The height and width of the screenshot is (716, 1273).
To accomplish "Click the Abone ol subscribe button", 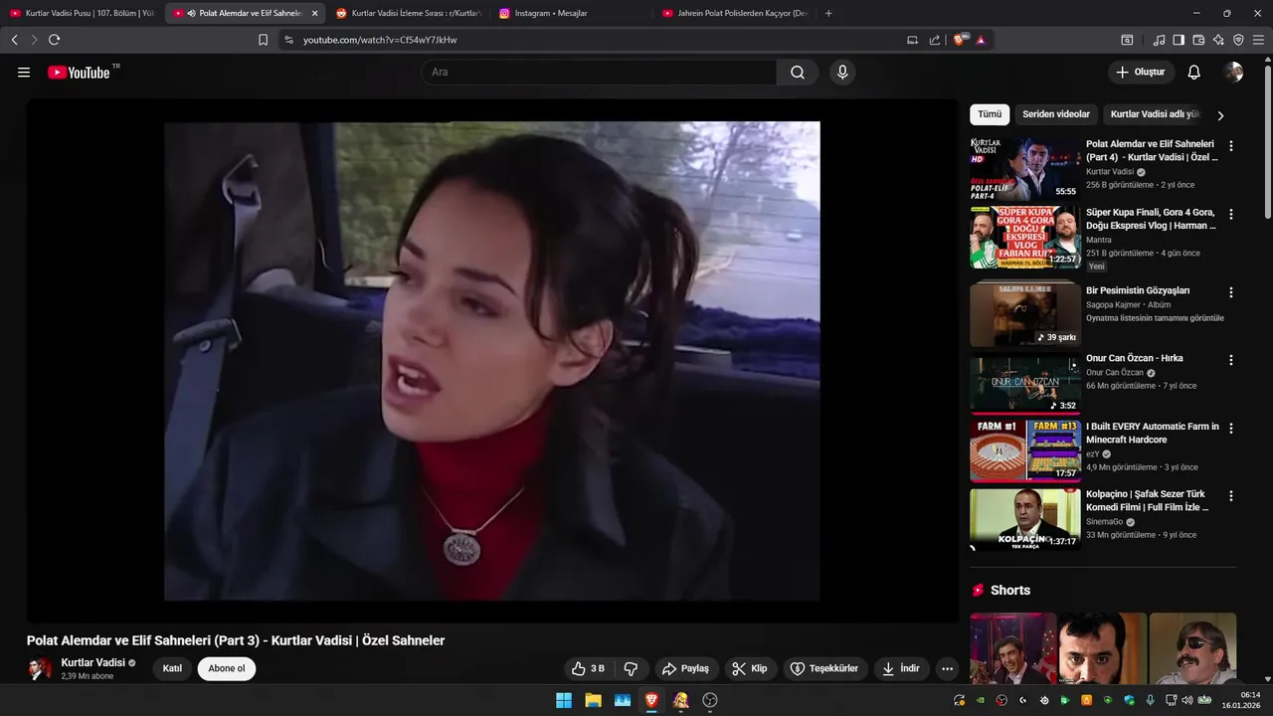I will [227, 668].
